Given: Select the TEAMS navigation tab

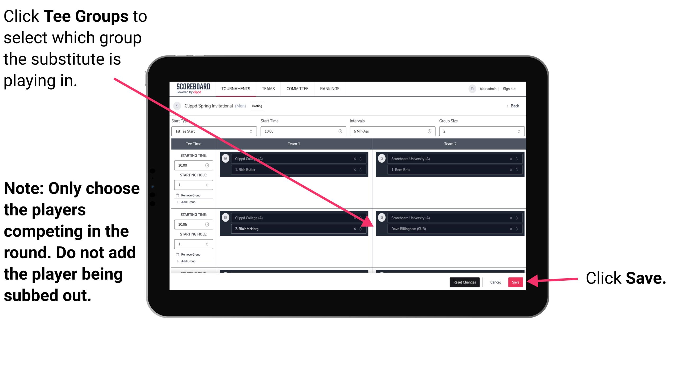Looking at the screenshot, I should point(268,89).
